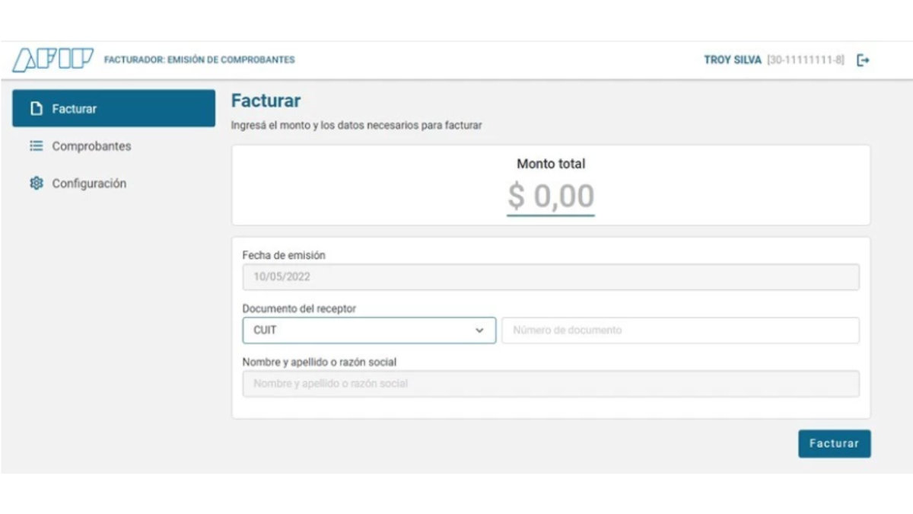The height and width of the screenshot is (514, 913).
Task: Focus the $ 0,00 total amount field
Action: tap(551, 196)
